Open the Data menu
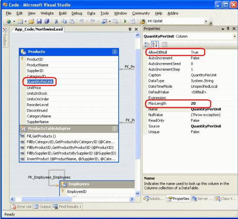The image size is (238, 219). 91,13
